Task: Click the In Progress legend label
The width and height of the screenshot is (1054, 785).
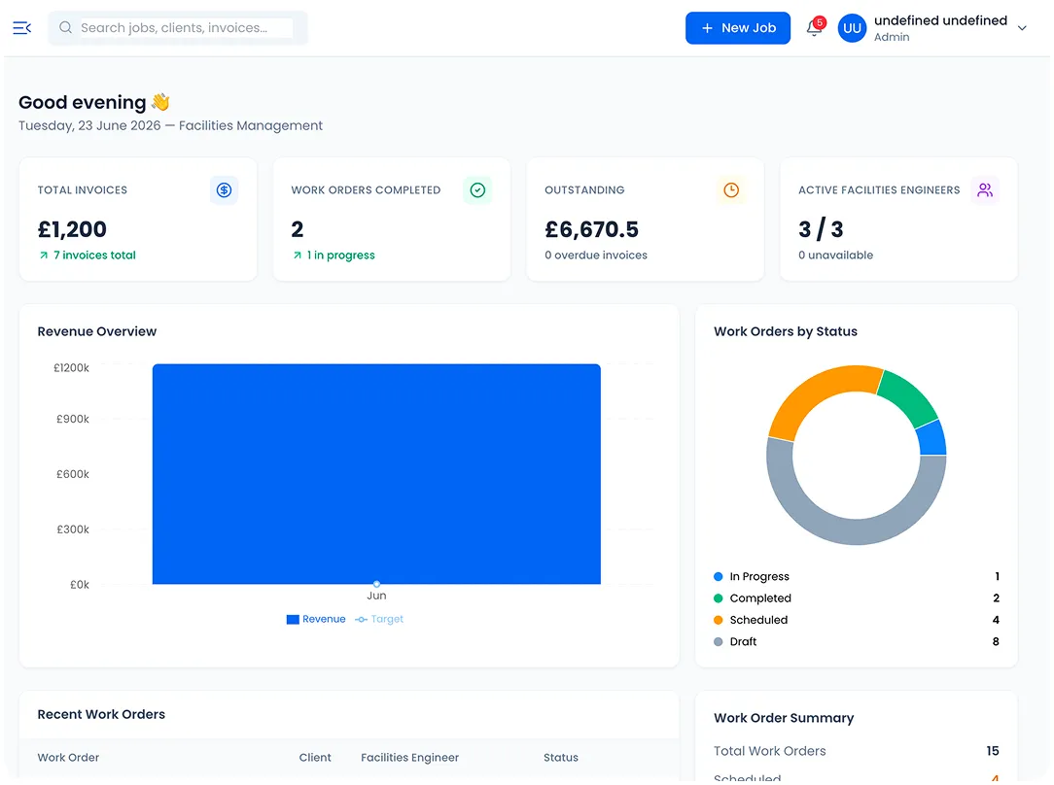Action: click(x=759, y=577)
